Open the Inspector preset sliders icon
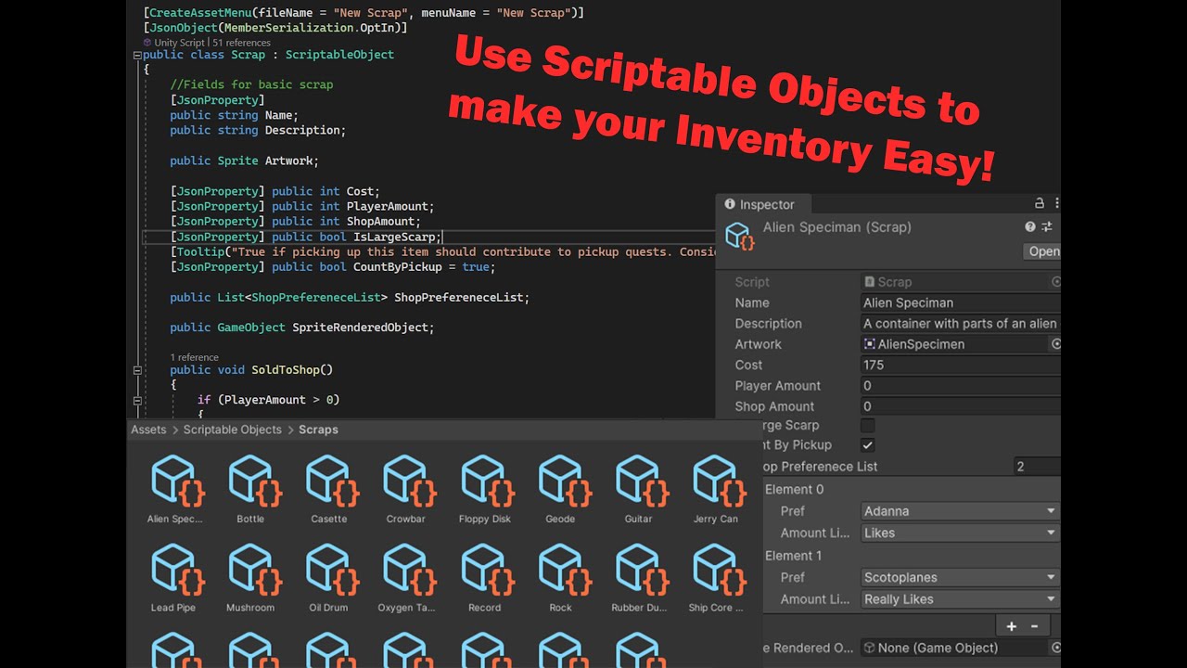Image resolution: width=1187 pixels, height=668 pixels. pyautogui.click(x=1047, y=226)
